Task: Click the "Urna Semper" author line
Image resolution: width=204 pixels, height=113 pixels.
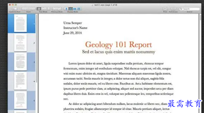Action: [73, 23]
